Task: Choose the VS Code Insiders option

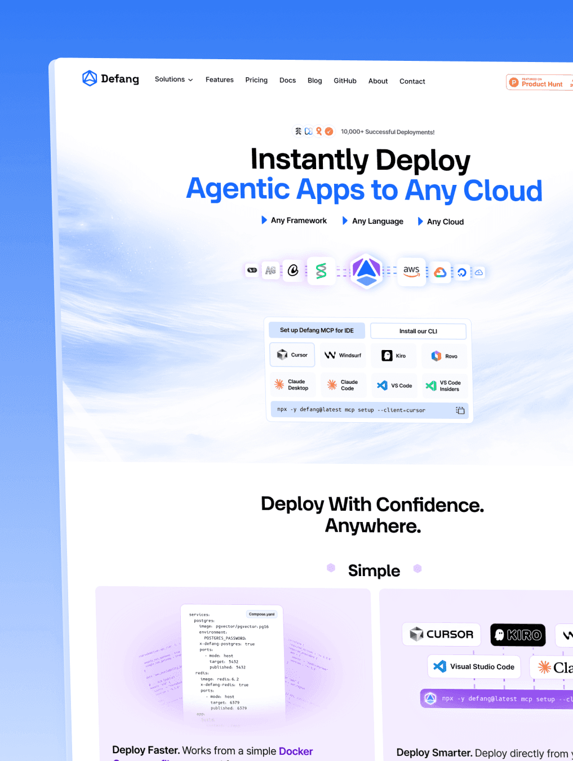Action: click(445, 386)
